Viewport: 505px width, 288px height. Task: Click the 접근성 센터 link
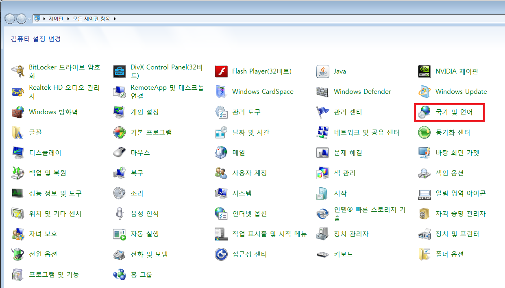[249, 254]
